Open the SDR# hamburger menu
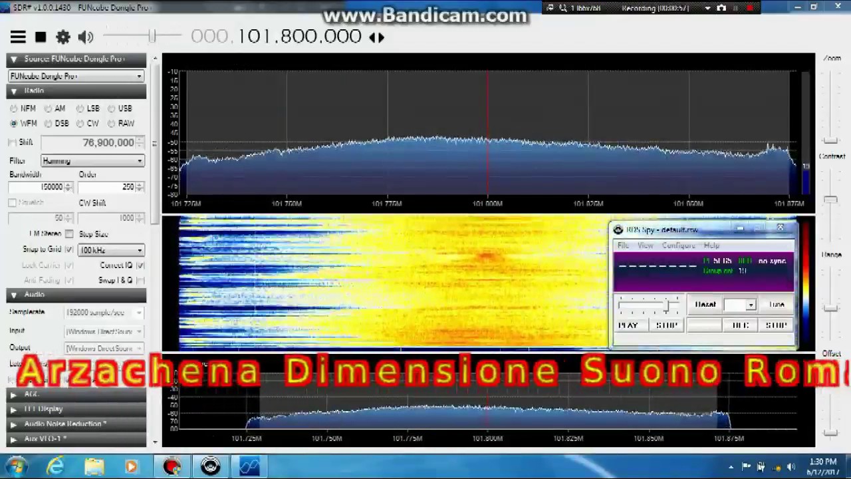Screen dimensions: 851x479 pyautogui.click(x=18, y=37)
